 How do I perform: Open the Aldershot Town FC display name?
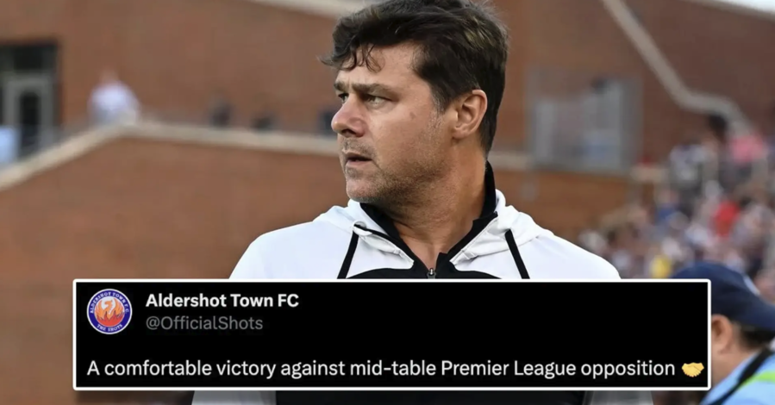222,300
